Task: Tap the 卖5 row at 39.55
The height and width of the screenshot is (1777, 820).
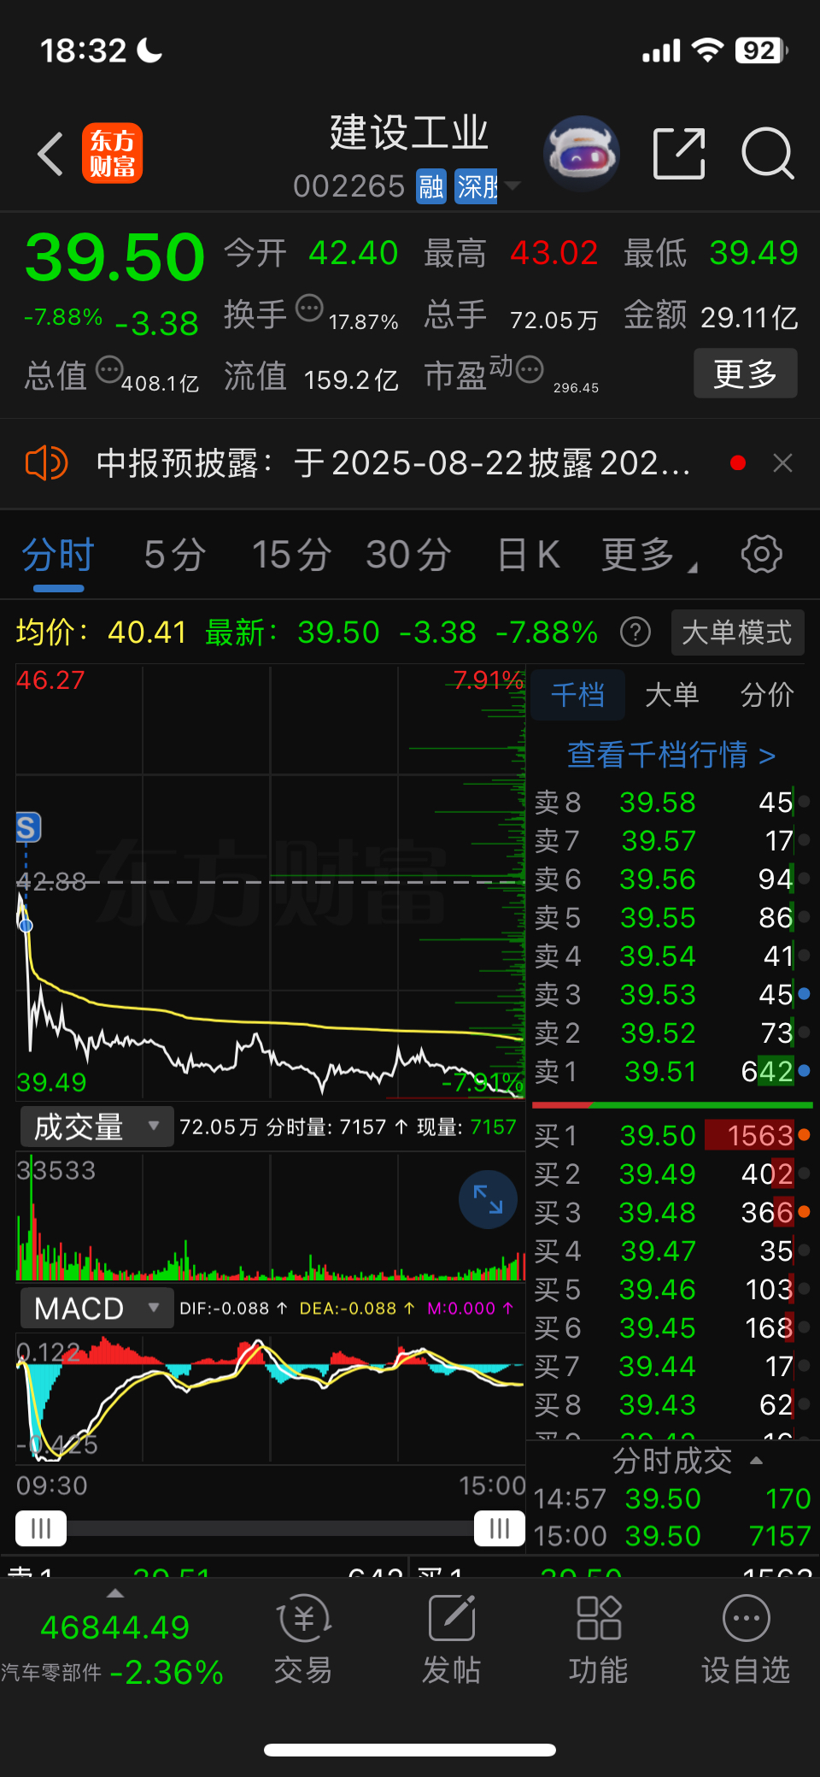Action: pos(671,917)
